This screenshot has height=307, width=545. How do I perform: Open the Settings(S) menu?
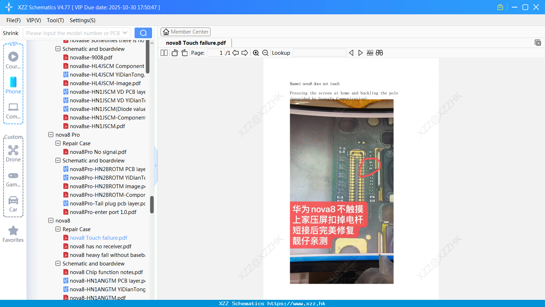coord(83,20)
